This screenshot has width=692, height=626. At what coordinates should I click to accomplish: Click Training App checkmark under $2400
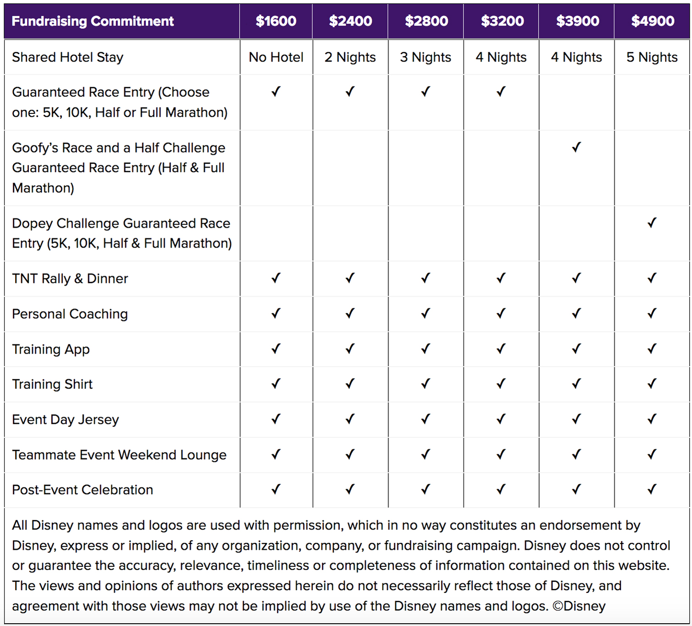tap(350, 349)
